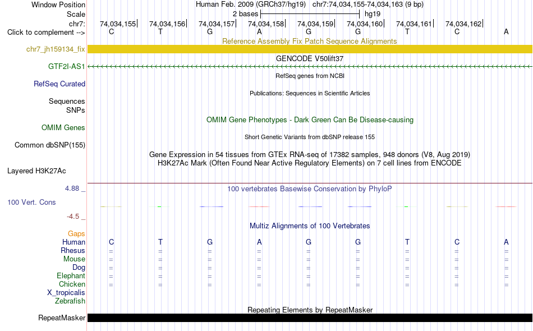The height and width of the screenshot is (331, 533).
Task: Click 'Click to complement -->' label
Action: point(46,33)
